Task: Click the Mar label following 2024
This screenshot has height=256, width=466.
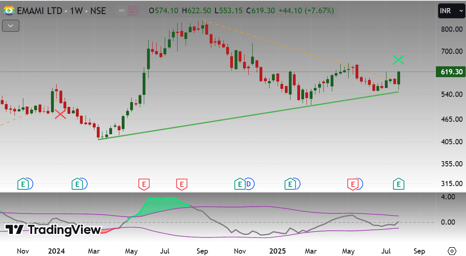Action: [94, 251]
